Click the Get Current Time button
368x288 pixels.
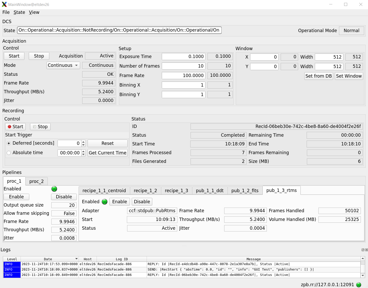107,153
